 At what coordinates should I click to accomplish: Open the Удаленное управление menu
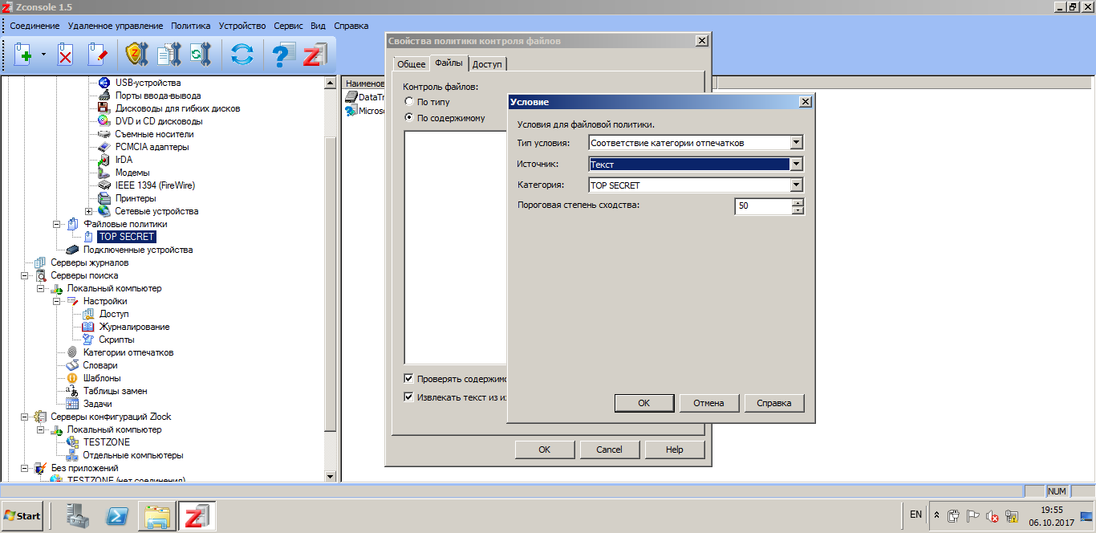116,26
